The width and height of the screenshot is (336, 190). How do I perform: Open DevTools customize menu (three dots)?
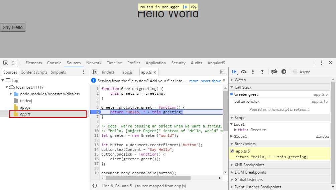point(321,63)
